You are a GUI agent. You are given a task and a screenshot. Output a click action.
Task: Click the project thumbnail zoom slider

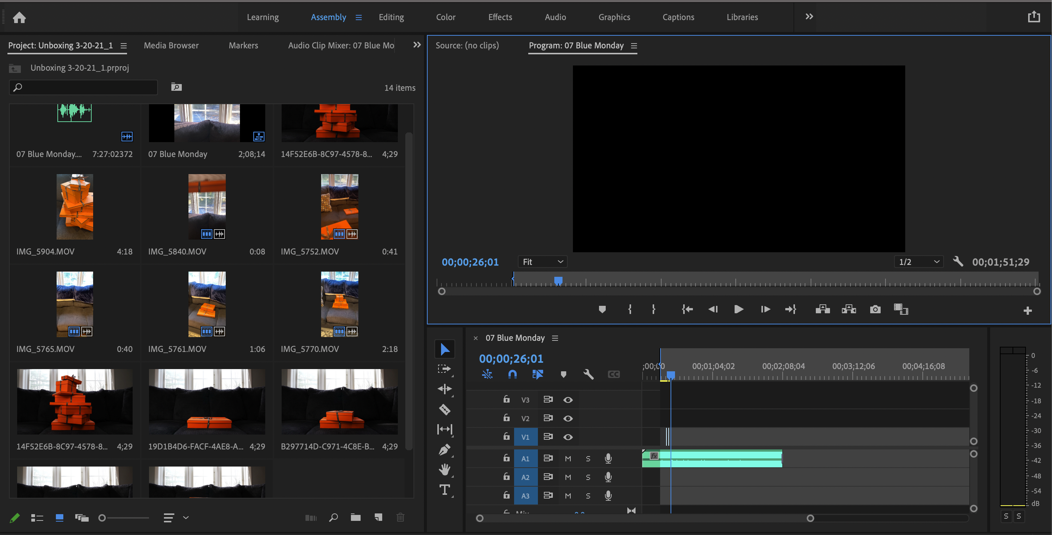pos(102,518)
